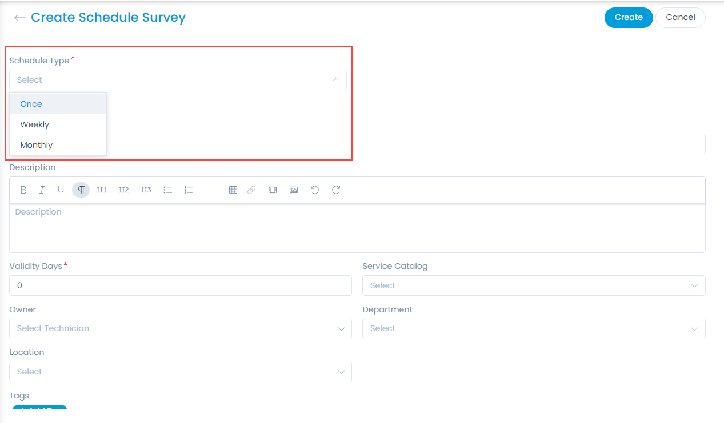The height and width of the screenshot is (423, 724).
Task: Toggle the paragraph format button
Action: point(81,190)
